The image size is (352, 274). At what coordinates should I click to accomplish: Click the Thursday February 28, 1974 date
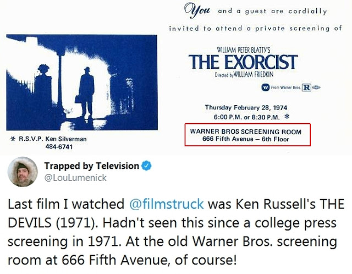pos(246,108)
